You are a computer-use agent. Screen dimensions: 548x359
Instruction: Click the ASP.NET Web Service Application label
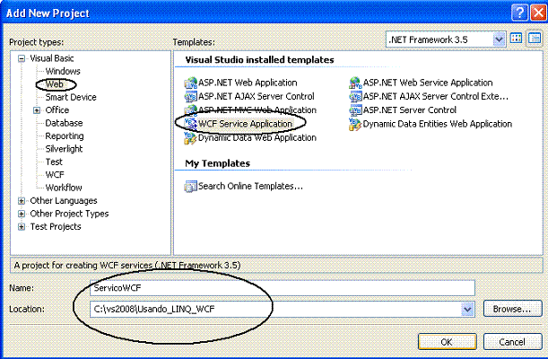click(428, 83)
